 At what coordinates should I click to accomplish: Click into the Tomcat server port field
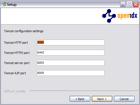71,63
